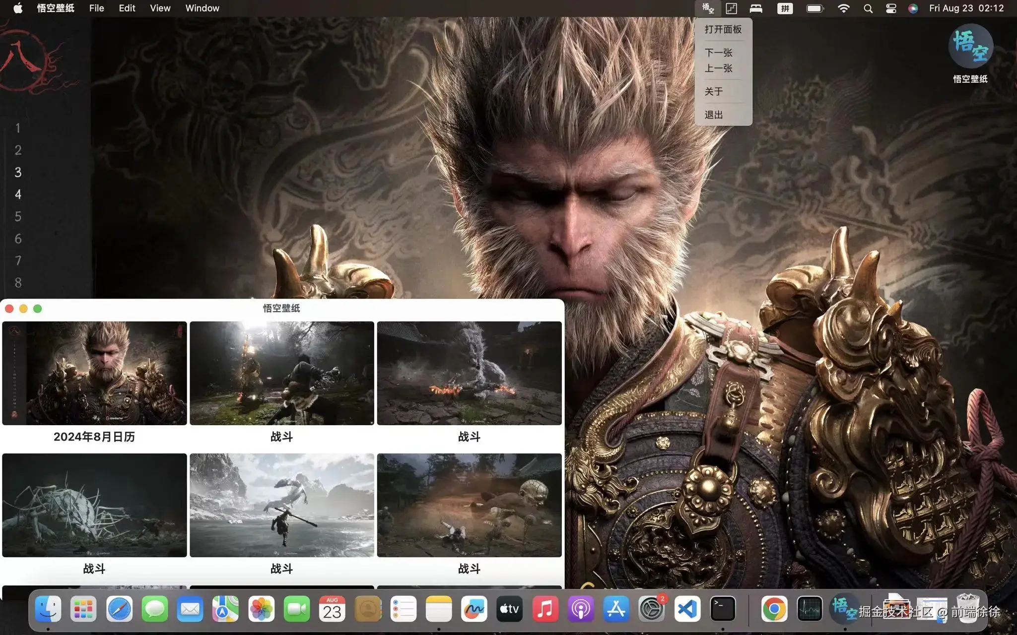
Task: Open Terminal from the Dock
Action: click(723, 609)
